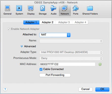Open the Shared Folders section
The height and width of the screenshot is (94, 112).
coord(90,10)
